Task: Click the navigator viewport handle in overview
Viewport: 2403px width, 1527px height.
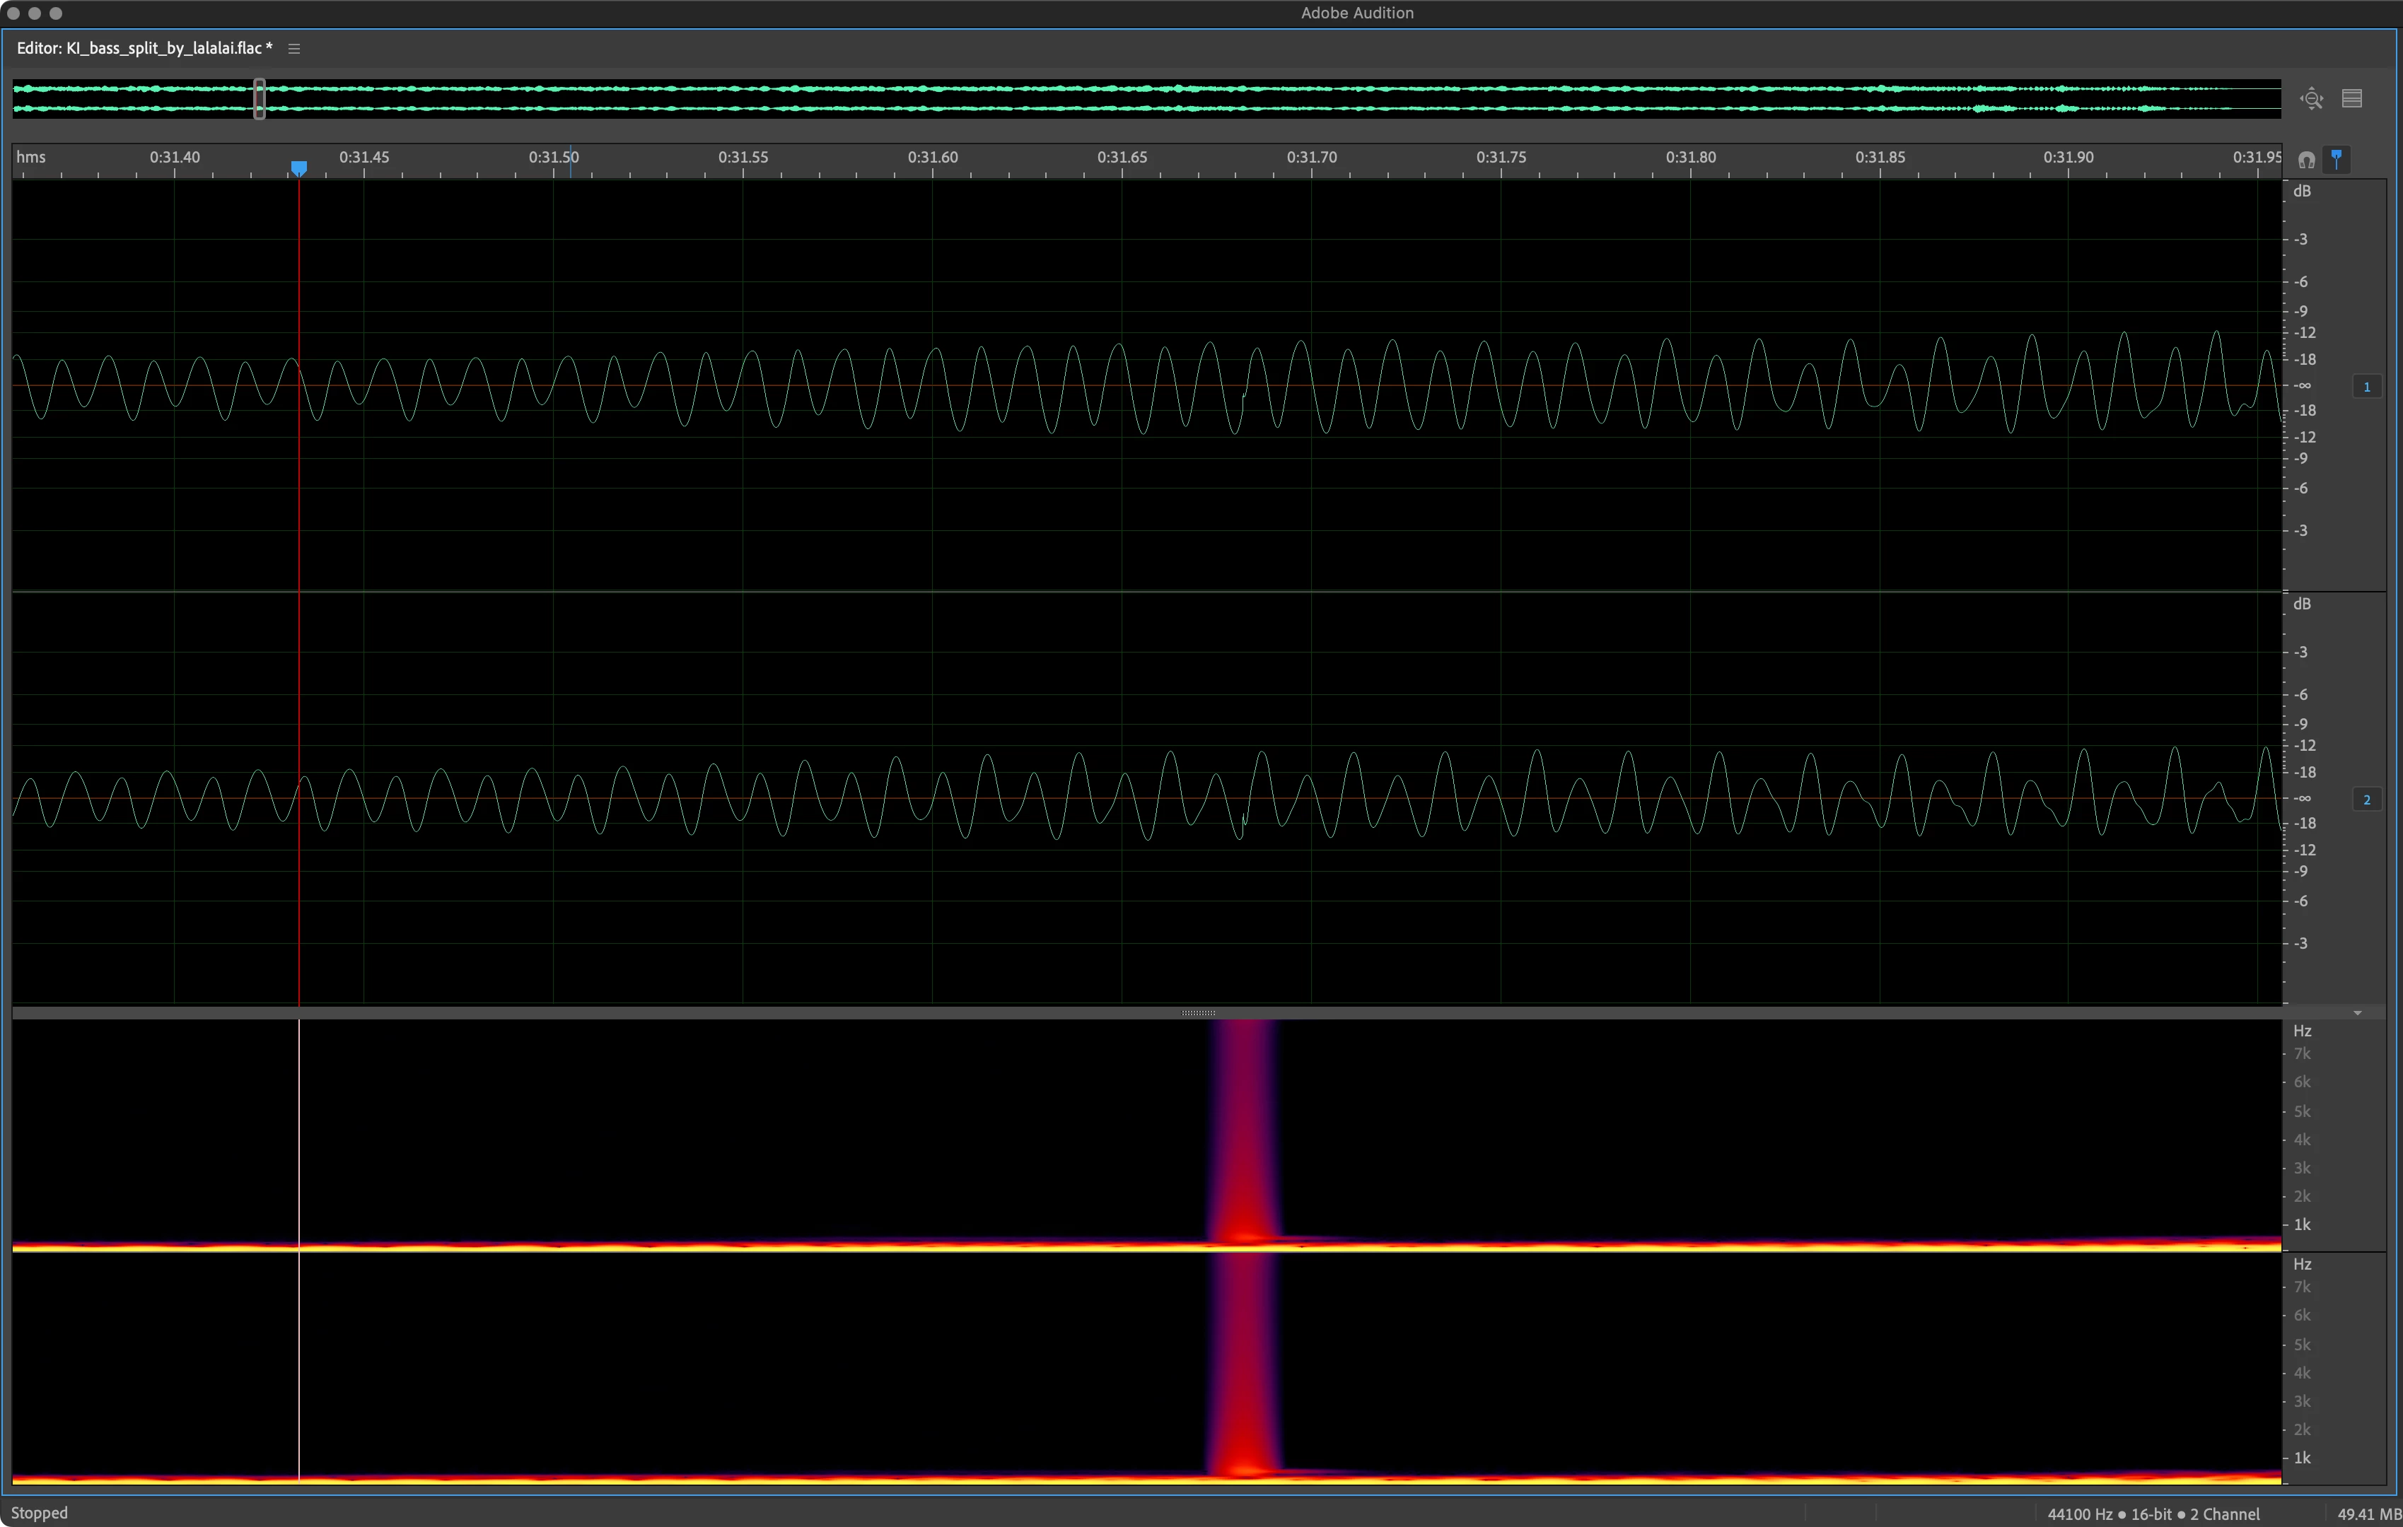Action: 260,99
